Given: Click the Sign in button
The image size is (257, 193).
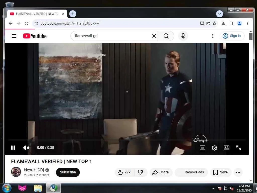Looking at the screenshot, I should point(232,36).
